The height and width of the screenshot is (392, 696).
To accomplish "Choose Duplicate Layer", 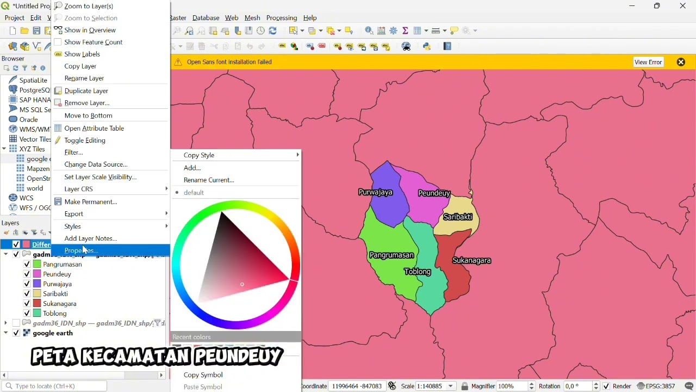I will coord(111,91).
